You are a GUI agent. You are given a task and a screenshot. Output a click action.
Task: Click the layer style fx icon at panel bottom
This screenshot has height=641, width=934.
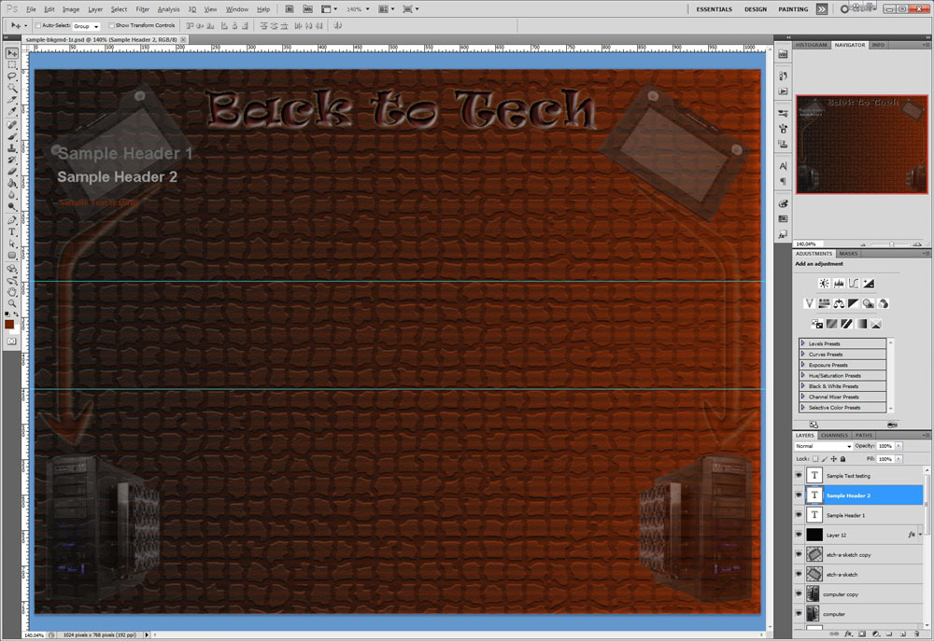[x=847, y=633]
